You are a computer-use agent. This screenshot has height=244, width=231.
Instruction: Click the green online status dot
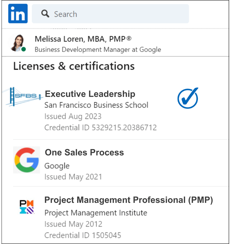click(23, 49)
